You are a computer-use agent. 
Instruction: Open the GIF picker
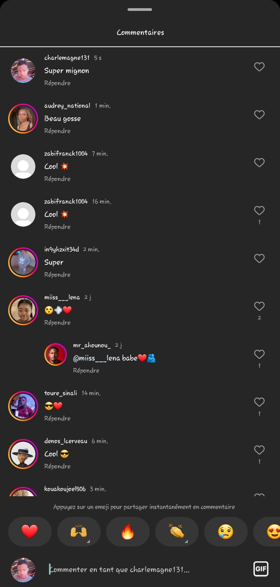pos(261,569)
